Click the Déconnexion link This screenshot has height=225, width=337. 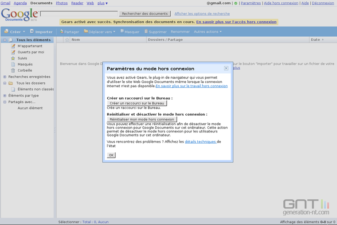point(323,3)
